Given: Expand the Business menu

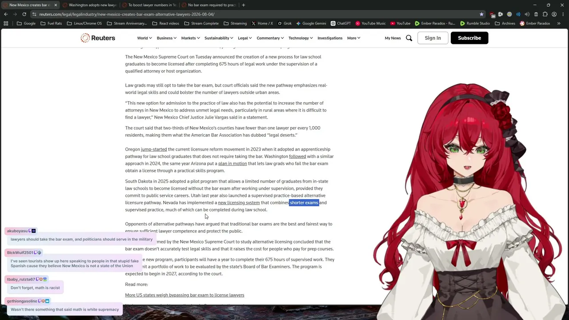Looking at the screenshot, I should [166, 38].
